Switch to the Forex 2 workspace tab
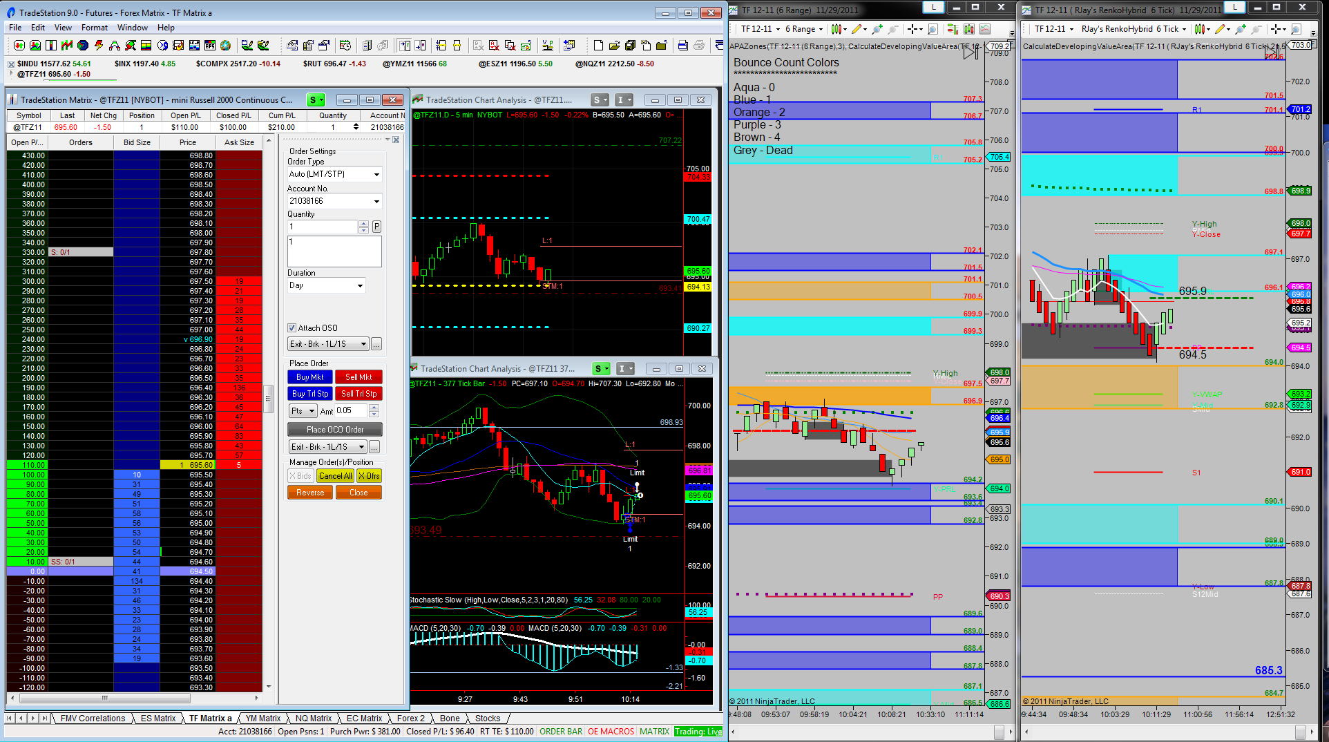This screenshot has width=1329, height=742. pyautogui.click(x=410, y=719)
